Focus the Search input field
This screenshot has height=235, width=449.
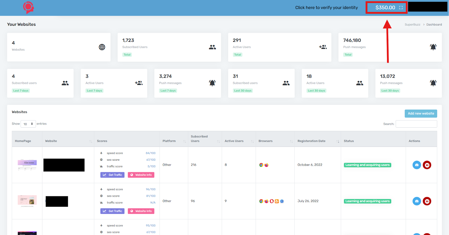pyautogui.click(x=416, y=124)
